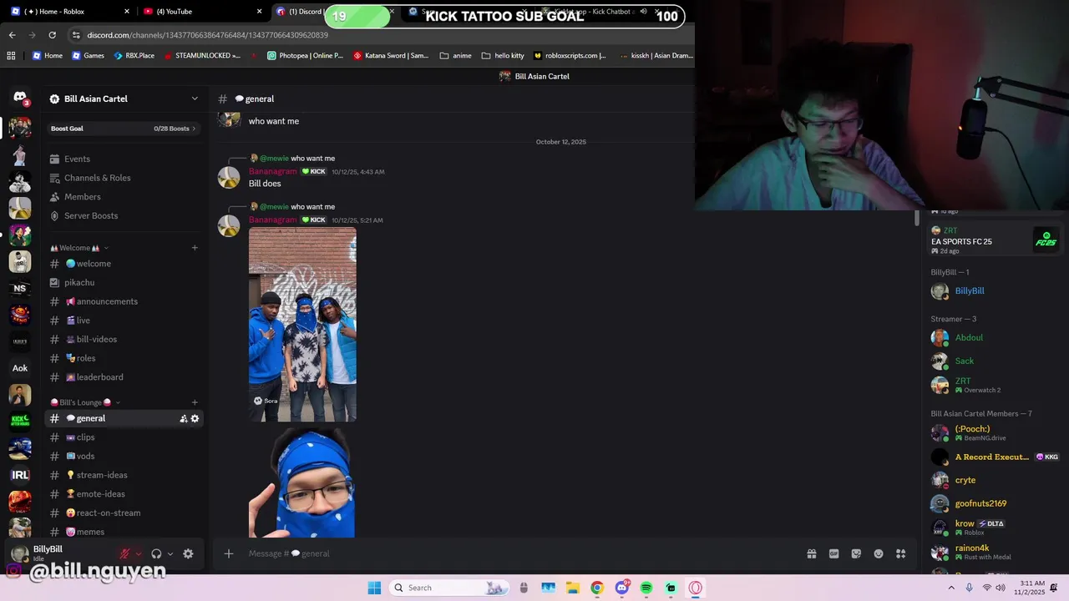Open Members list item
Viewport: 1069px width, 601px height.
(124, 197)
